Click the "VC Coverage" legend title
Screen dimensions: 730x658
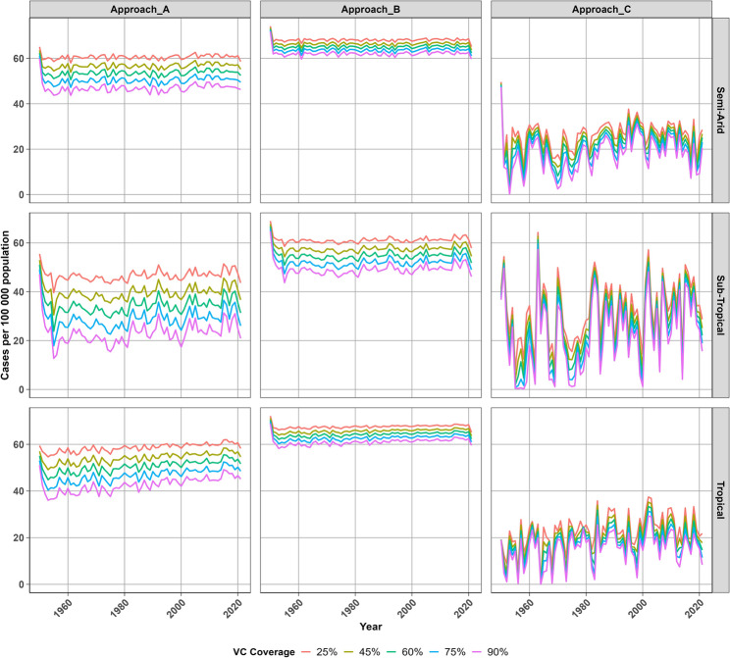click(264, 652)
